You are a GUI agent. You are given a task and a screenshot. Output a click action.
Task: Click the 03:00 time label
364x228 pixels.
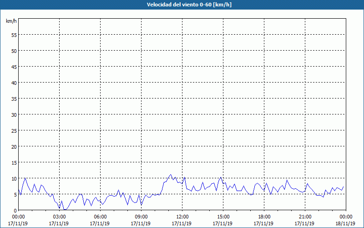60,217
